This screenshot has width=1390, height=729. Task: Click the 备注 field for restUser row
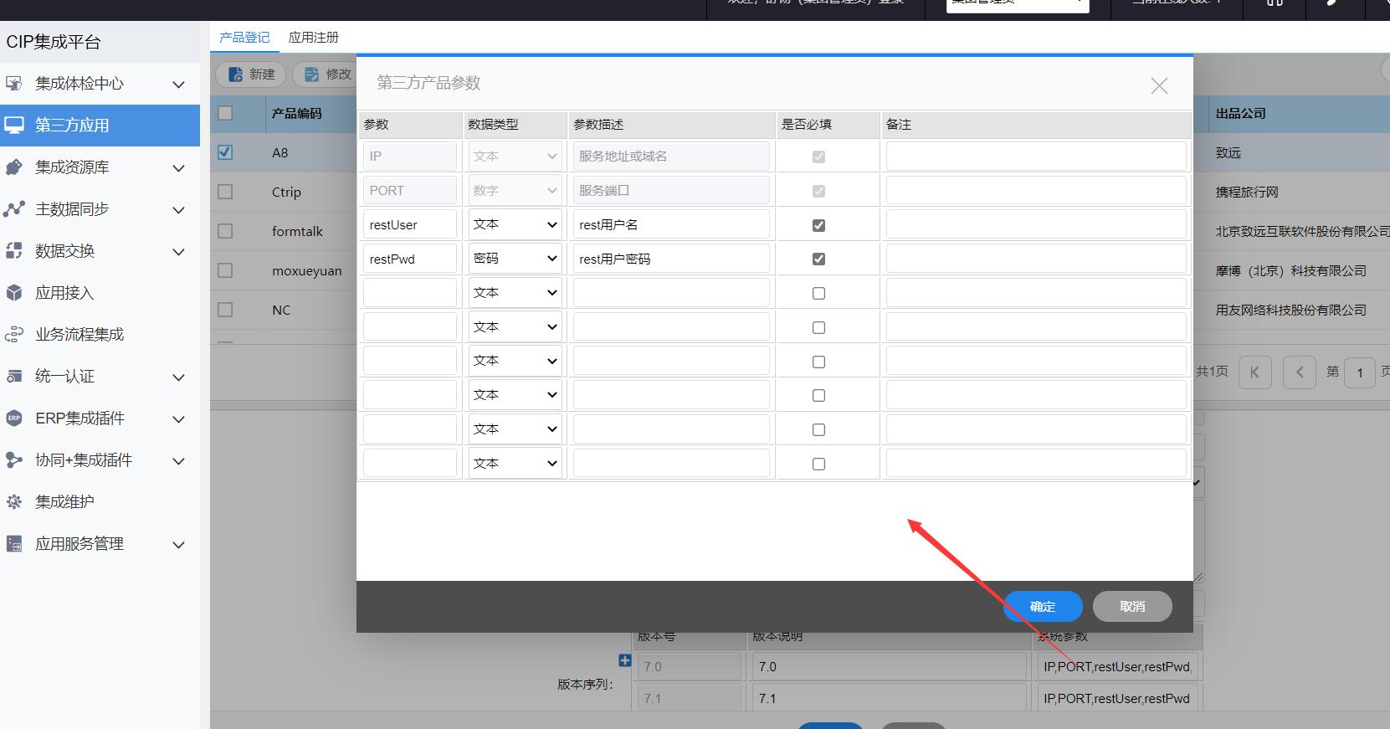pyautogui.click(x=1035, y=225)
